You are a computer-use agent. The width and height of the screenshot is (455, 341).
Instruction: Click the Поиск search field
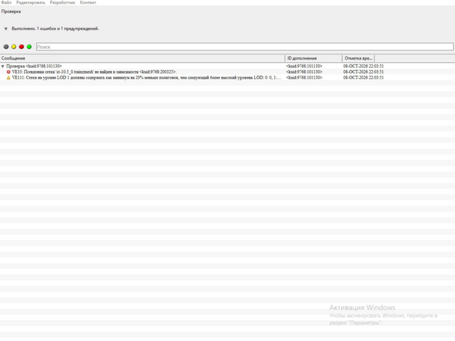[245, 47]
